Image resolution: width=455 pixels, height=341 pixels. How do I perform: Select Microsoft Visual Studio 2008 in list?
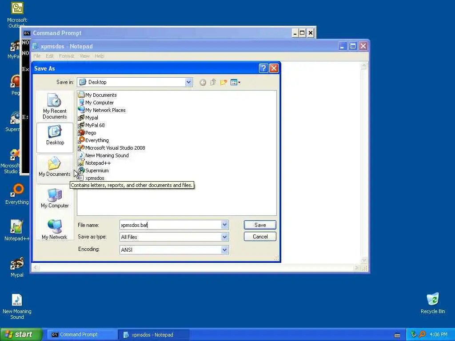[x=112, y=148]
